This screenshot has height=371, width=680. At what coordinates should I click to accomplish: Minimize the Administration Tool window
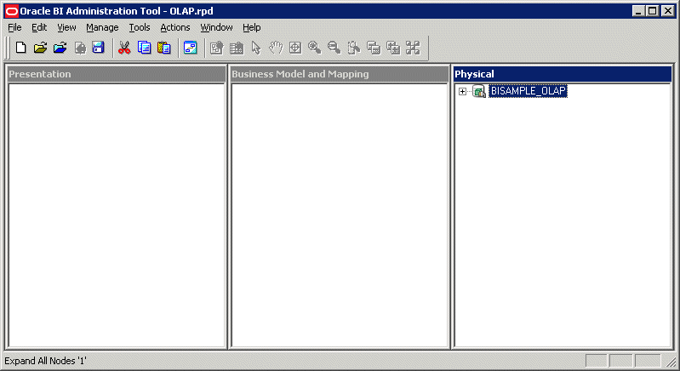pos(637,11)
